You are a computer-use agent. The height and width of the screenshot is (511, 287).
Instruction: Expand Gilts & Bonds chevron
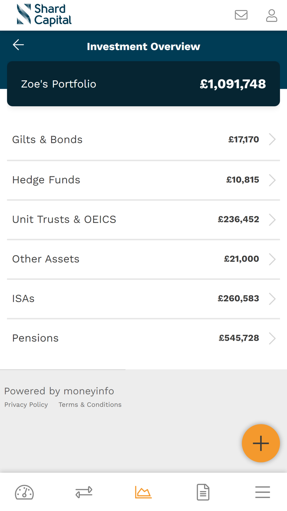point(272,140)
